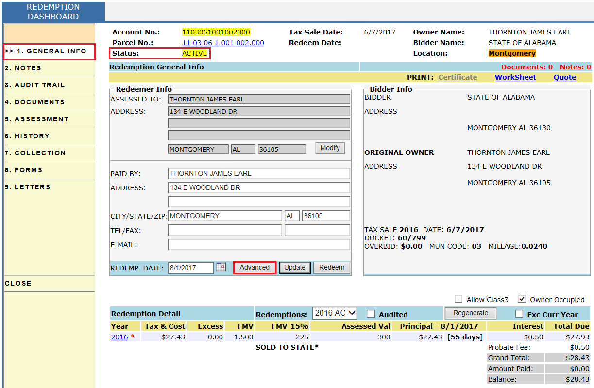This screenshot has width=594, height=388.
Task: Tick the Exc Curr Year checkbox
Action: click(x=519, y=314)
